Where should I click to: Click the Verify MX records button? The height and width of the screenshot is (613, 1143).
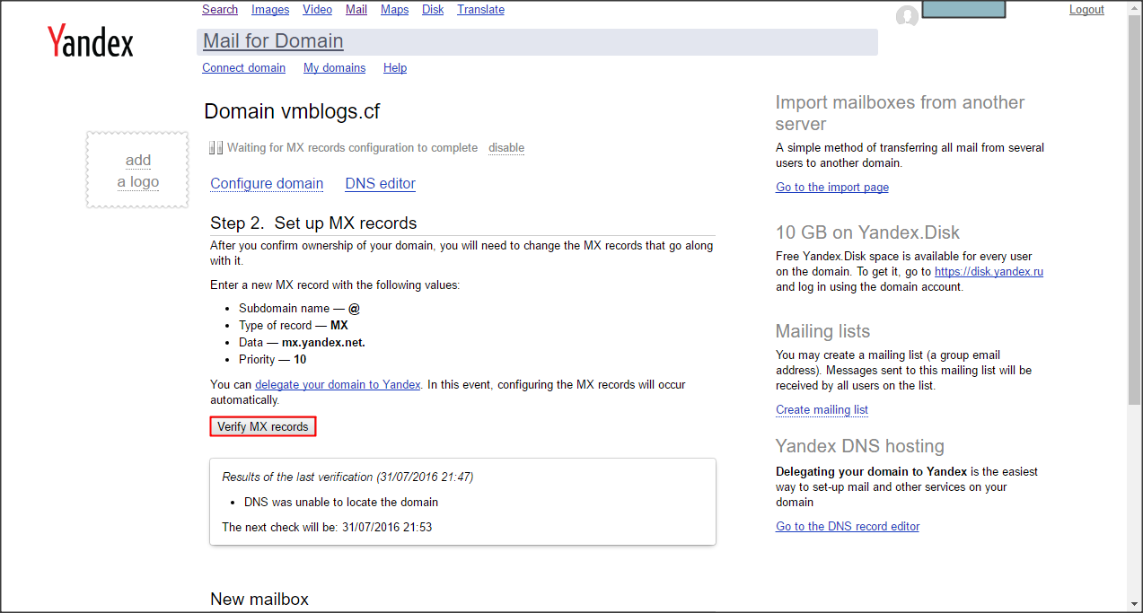[x=263, y=427]
